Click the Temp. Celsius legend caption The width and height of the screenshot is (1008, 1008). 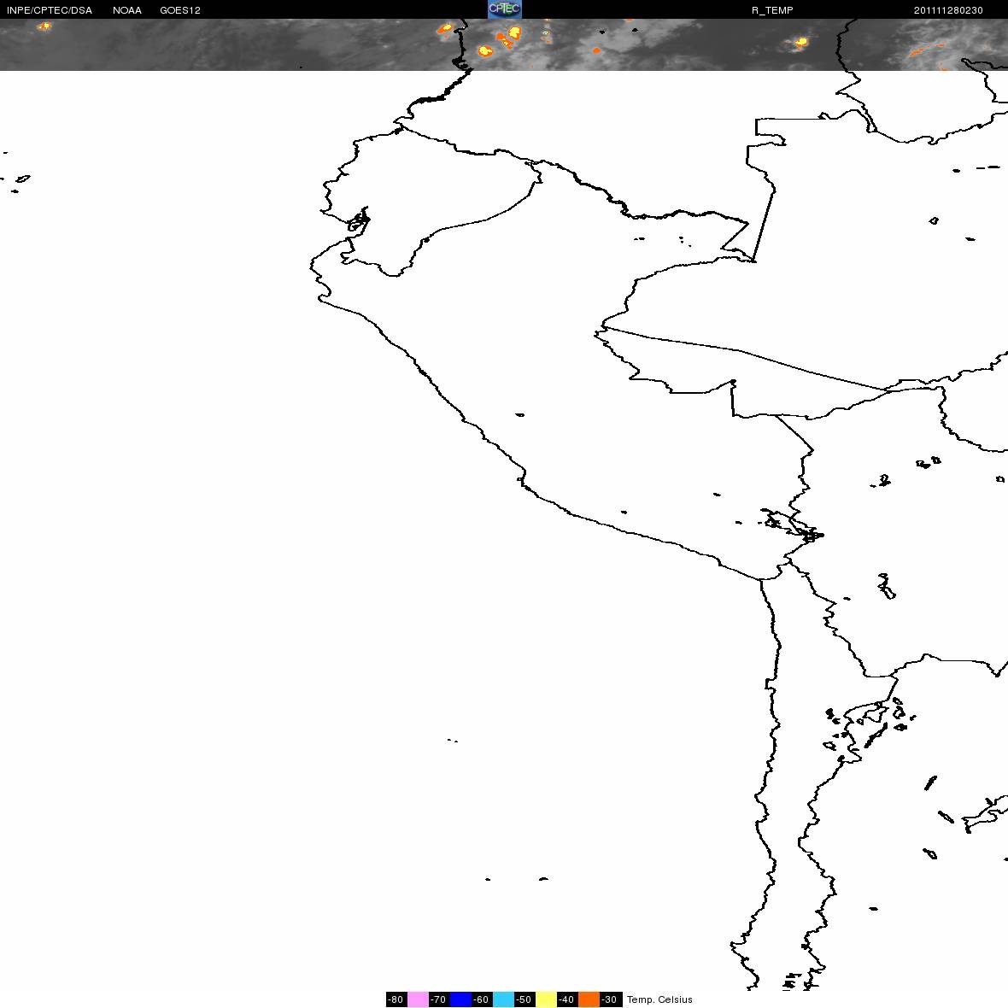[x=659, y=999]
